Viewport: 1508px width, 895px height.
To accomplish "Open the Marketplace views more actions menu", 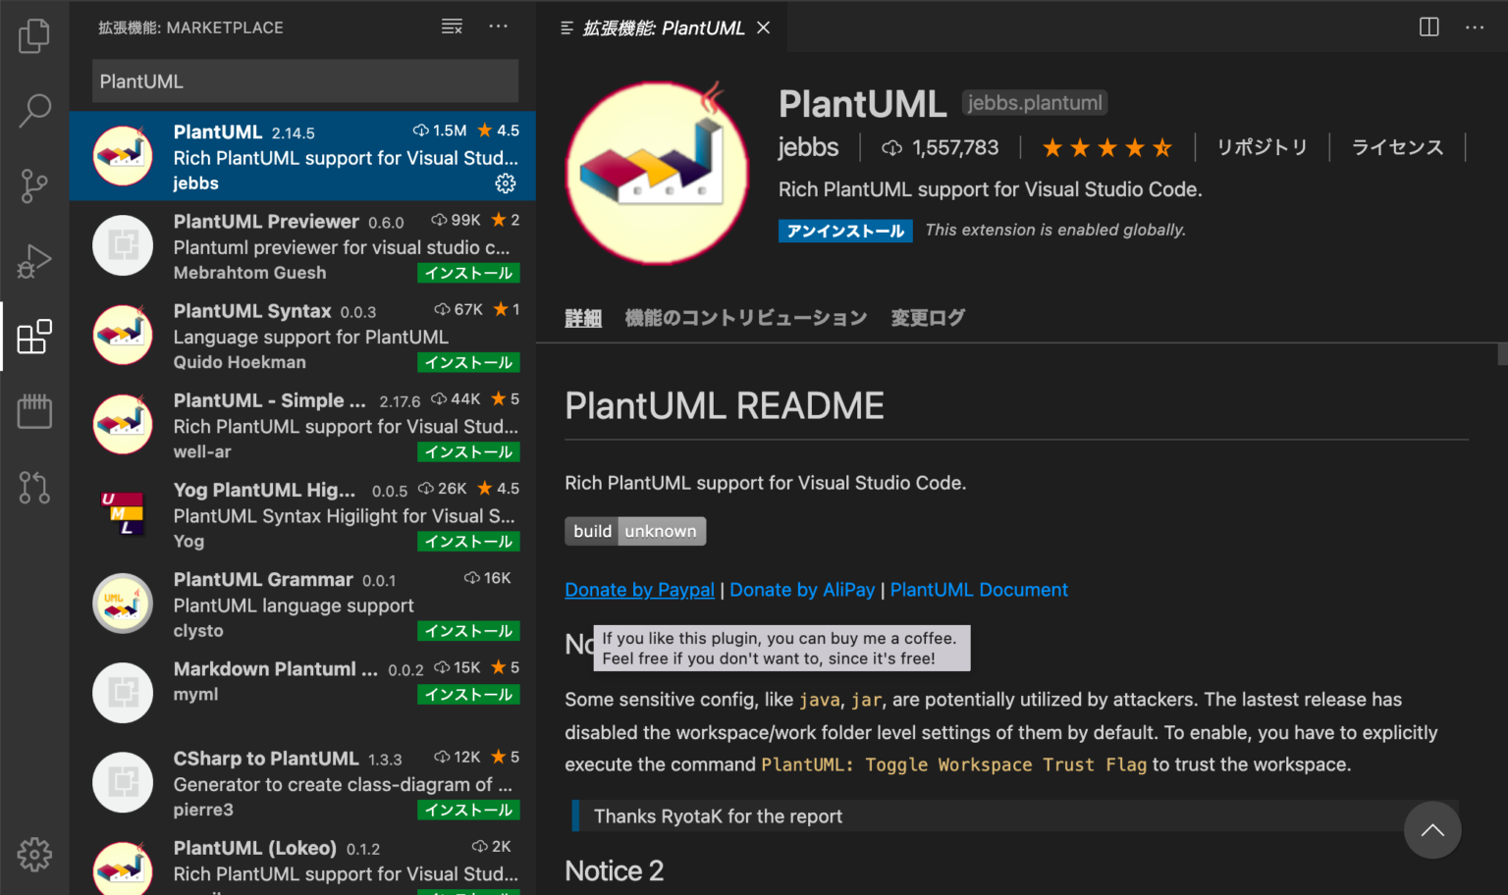I will tap(499, 26).
